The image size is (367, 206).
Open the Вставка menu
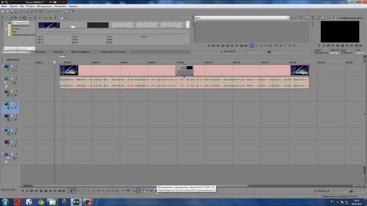click(30, 6)
